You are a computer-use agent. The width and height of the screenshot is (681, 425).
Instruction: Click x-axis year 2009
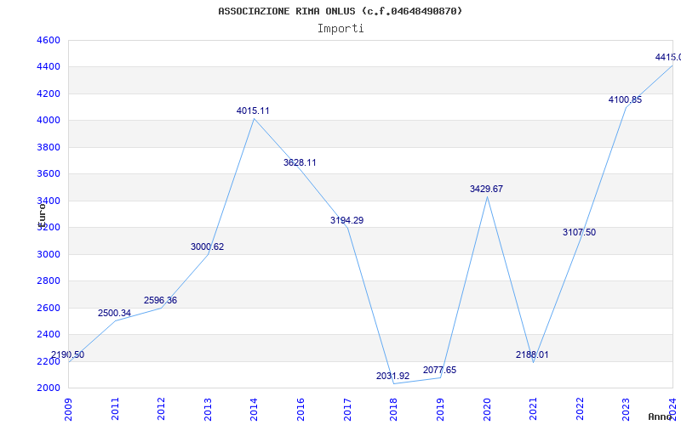pos(69,410)
